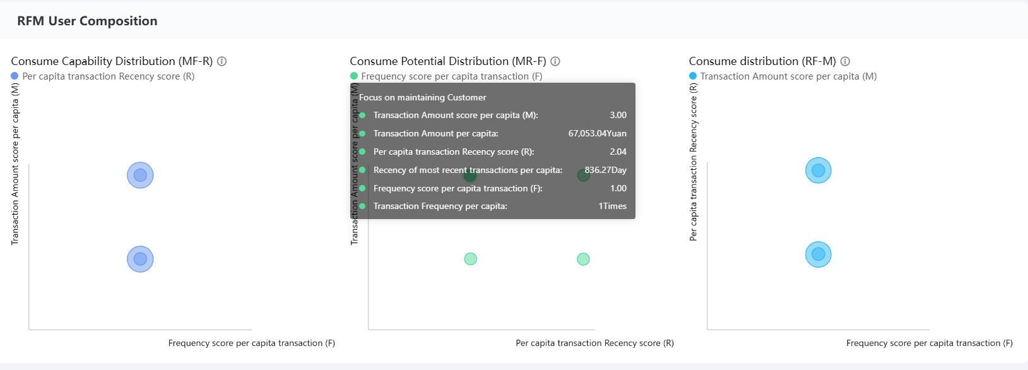The height and width of the screenshot is (370, 1028).
Task: Select lower bubble in Consume Capability chart
Action: [x=140, y=259]
